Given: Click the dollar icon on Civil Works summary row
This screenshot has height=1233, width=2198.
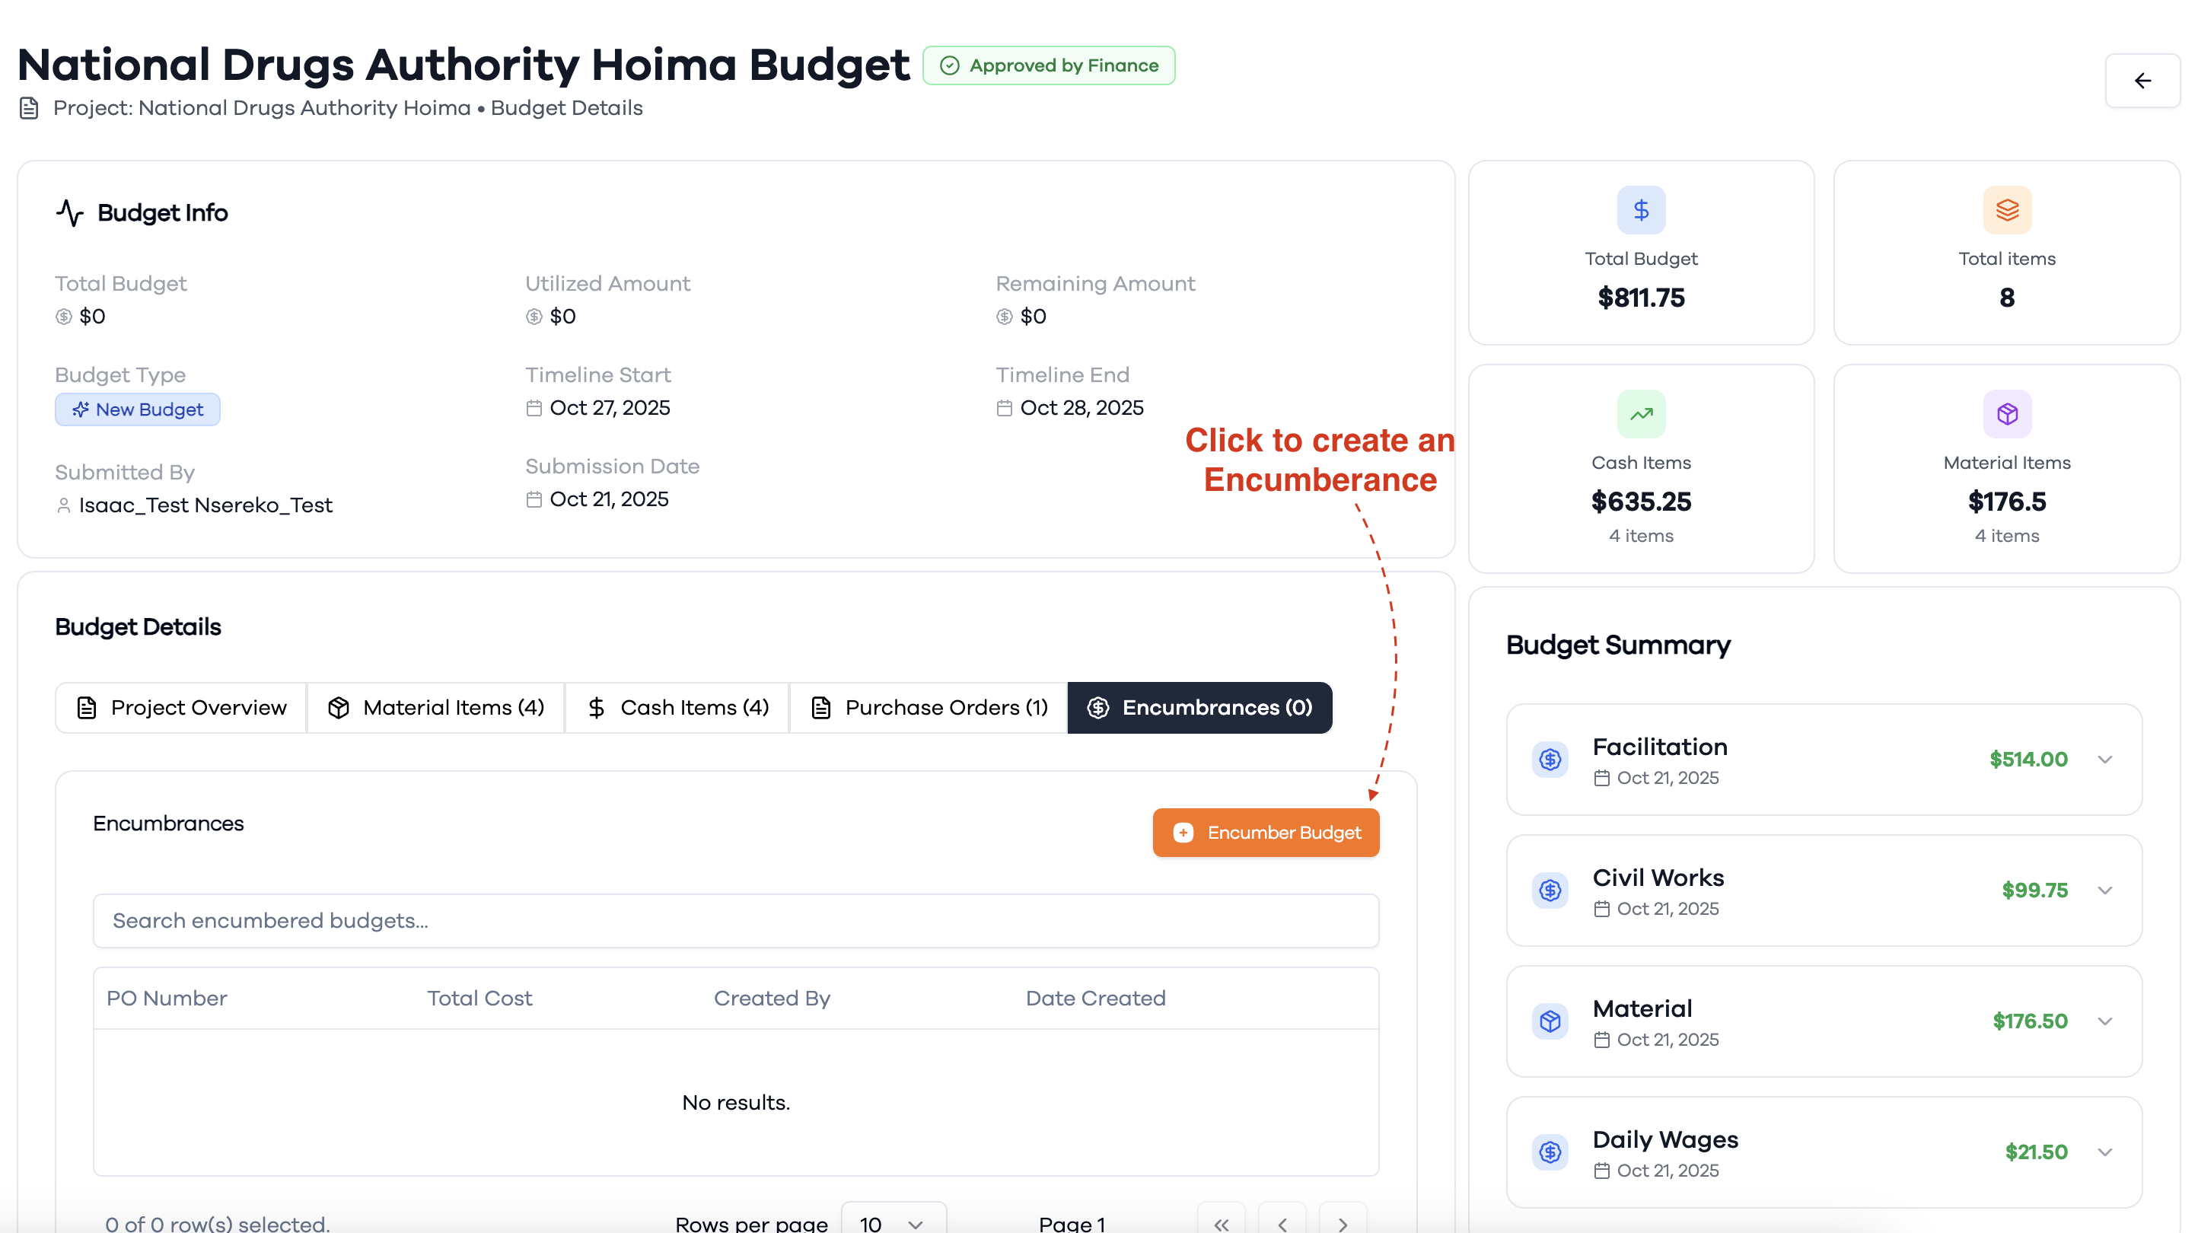Looking at the screenshot, I should (x=1550, y=890).
